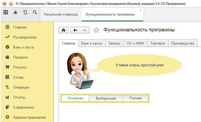
Task: Switch to Начальная страница tab
Action: coord(61,14)
